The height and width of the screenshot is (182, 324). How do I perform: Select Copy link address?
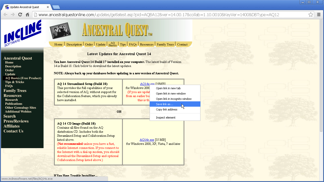tap(175, 109)
